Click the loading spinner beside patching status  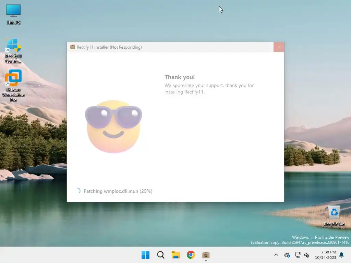pos(78,191)
